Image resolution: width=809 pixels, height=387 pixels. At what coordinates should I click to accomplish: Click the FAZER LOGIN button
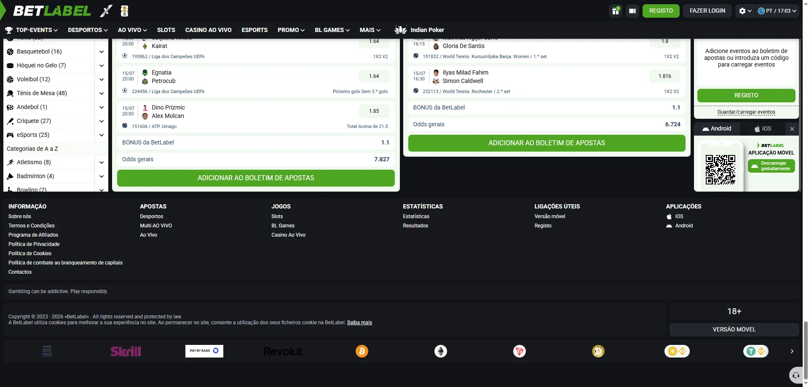pos(707,11)
